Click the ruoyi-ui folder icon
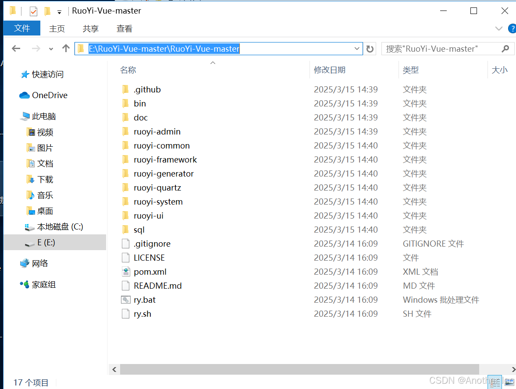 point(125,216)
